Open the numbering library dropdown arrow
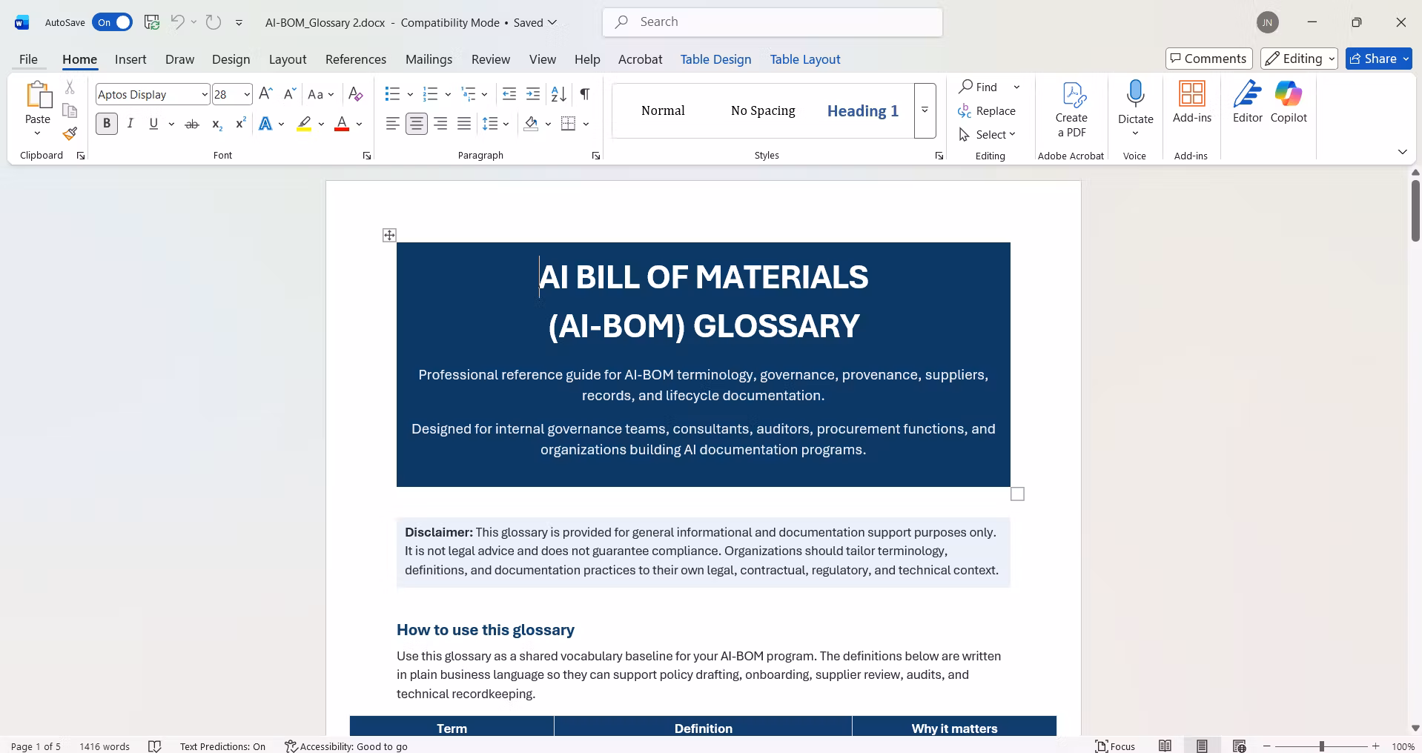Screen dimensions: 1422x753 [x=448, y=94]
